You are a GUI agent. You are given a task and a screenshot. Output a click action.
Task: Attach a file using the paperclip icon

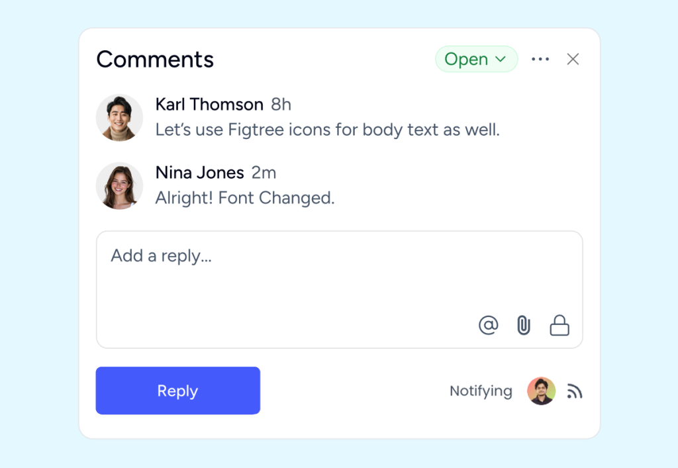point(523,325)
